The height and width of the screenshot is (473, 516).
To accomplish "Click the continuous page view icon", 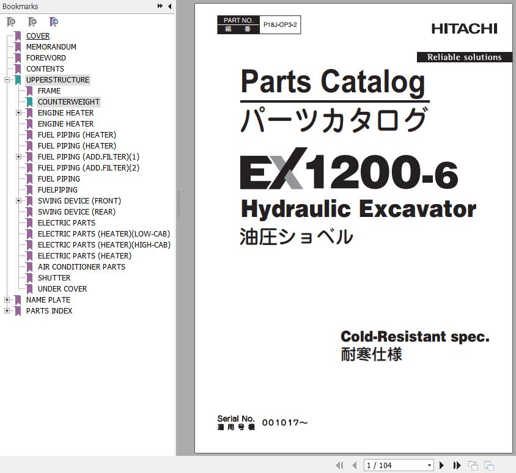I will click(489, 466).
